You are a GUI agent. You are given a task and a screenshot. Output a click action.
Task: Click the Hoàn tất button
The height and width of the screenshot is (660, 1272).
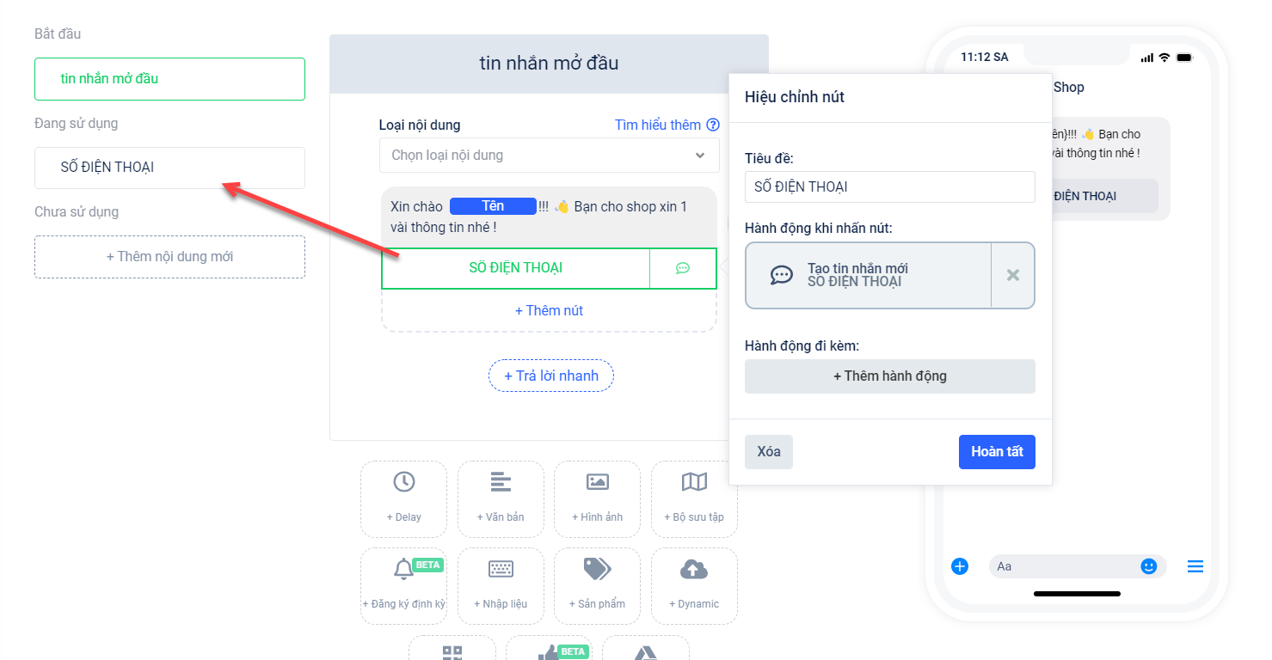point(997,452)
